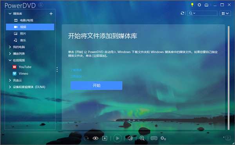Viewport: 235px width, 145px height.
Task: Click the blue Vimeo logo icon
Action: tap(14, 73)
